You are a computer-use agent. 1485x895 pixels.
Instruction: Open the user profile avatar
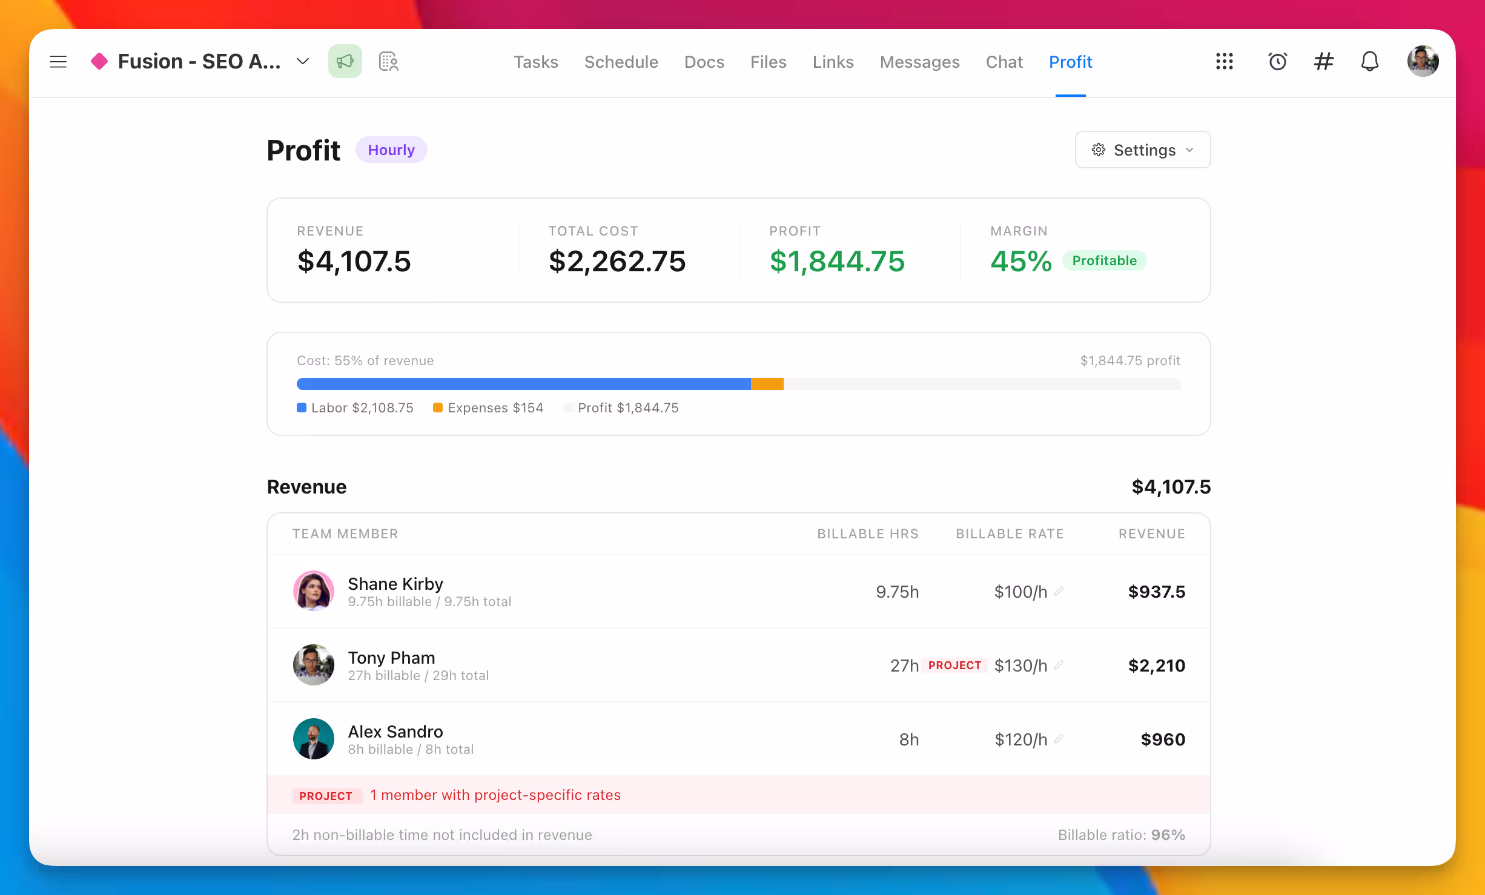coord(1422,61)
